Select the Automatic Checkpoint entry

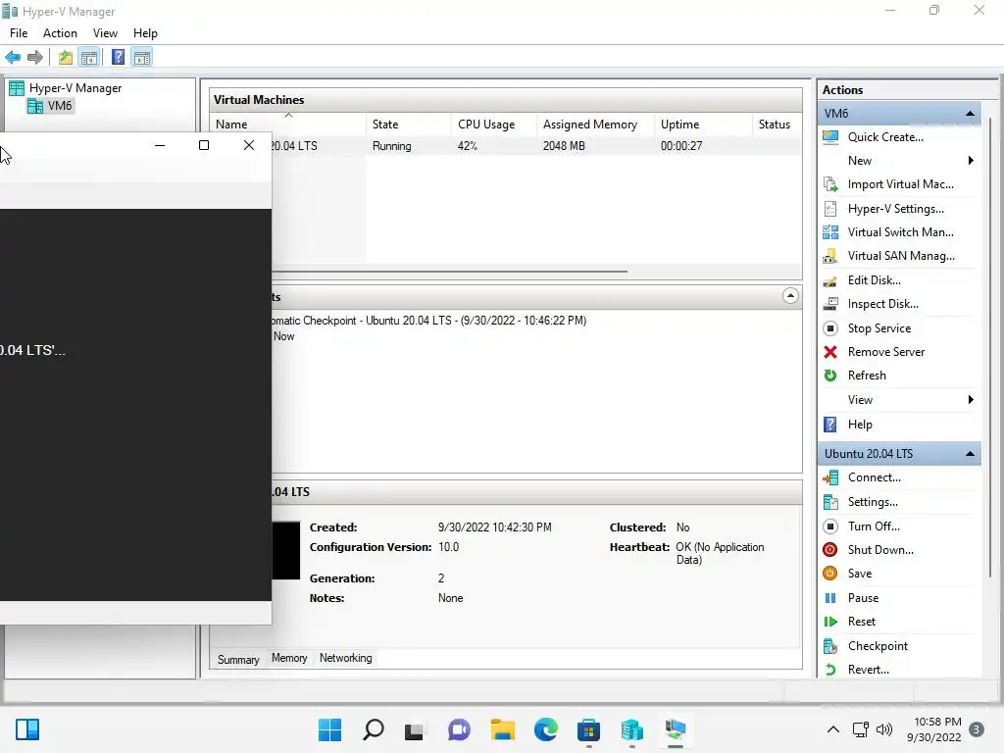click(x=427, y=321)
